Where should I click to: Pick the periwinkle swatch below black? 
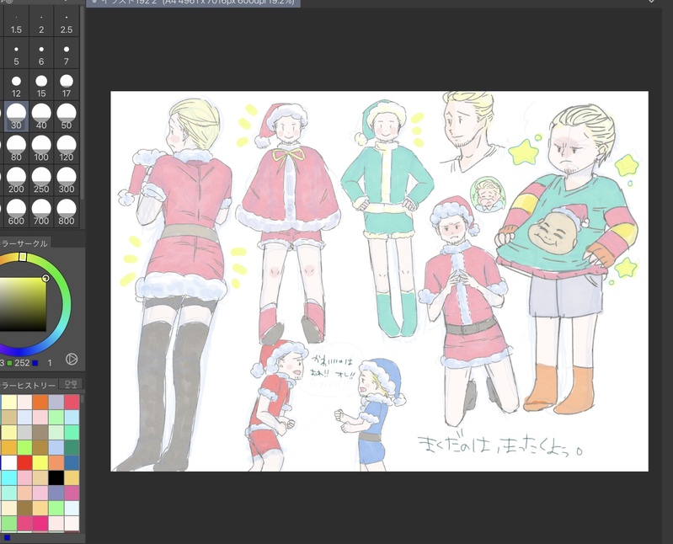[56, 493]
